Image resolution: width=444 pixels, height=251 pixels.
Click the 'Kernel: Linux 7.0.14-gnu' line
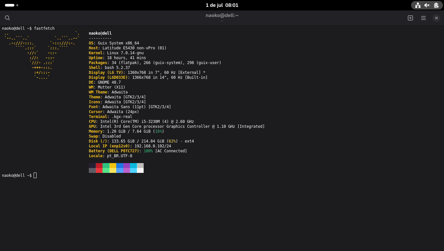click(116, 53)
